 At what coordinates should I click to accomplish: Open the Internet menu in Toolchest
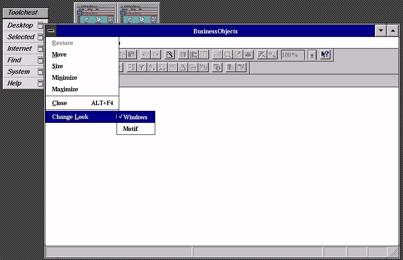(20, 49)
